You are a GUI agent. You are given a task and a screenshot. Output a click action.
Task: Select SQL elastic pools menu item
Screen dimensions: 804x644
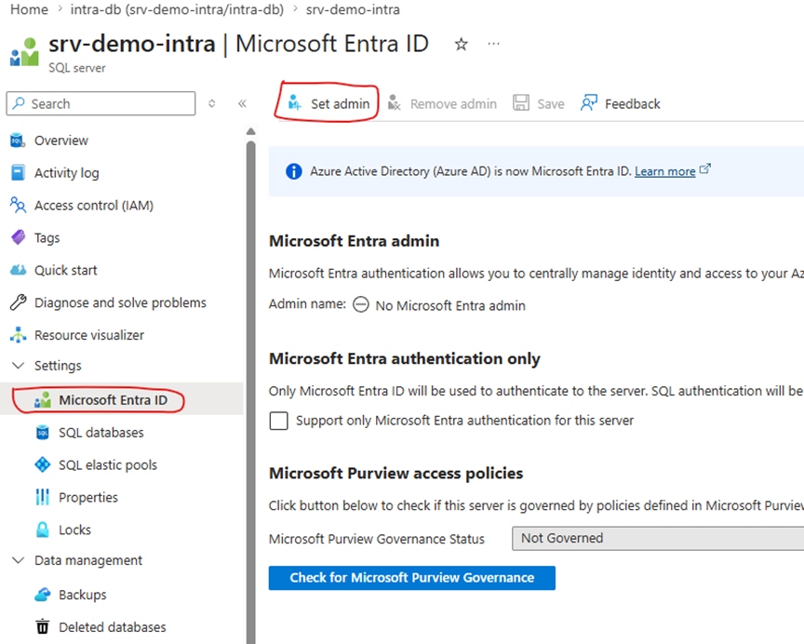107,465
